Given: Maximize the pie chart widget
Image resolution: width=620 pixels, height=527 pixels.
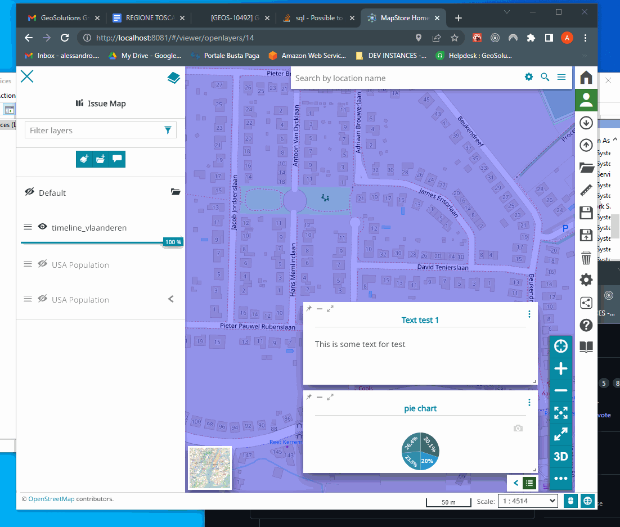Looking at the screenshot, I should pos(330,397).
